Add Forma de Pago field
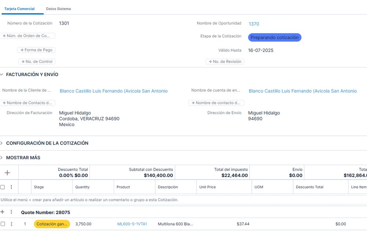The height and width of the screenshot is (234, 367). [x=36, y=50]
